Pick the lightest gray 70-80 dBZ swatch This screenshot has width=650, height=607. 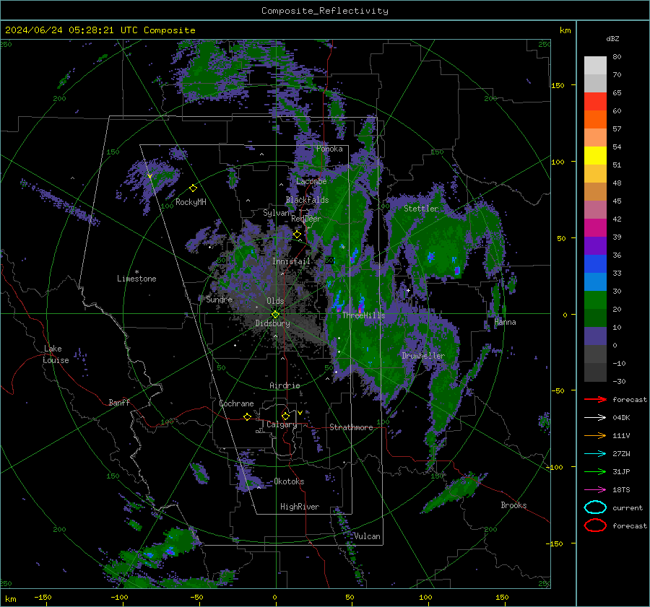click(595, 66)
